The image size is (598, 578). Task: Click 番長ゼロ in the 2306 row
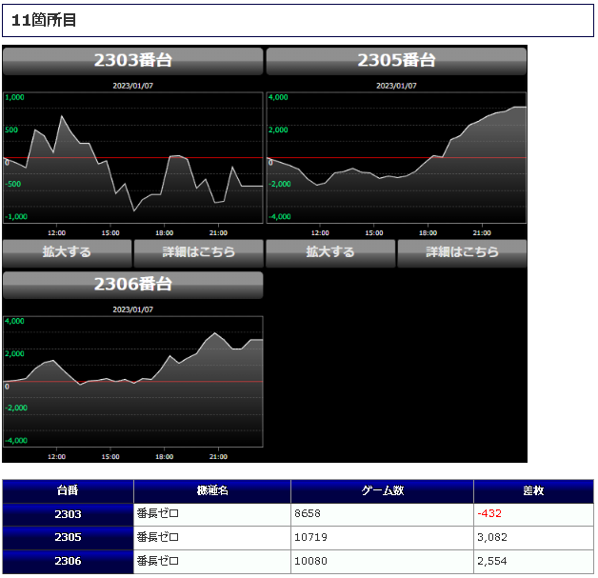[158, 561]
